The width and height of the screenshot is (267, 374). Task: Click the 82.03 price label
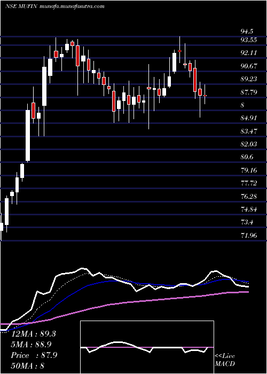(x=248, y=144)
